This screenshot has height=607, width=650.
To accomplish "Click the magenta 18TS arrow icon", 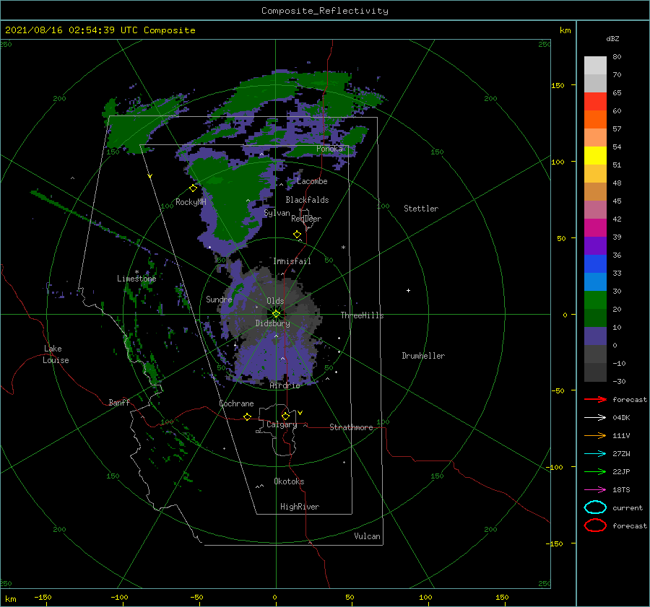I will pos(595,490).
